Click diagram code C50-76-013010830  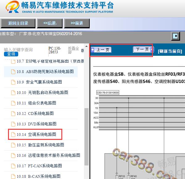pyautogui.click(x=108, y=92)
